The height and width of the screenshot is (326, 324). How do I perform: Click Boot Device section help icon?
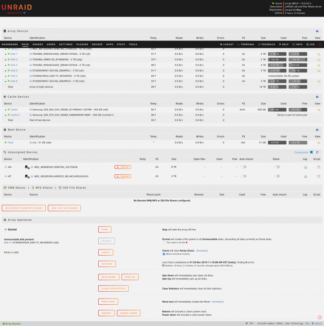[x=317, y=130]
